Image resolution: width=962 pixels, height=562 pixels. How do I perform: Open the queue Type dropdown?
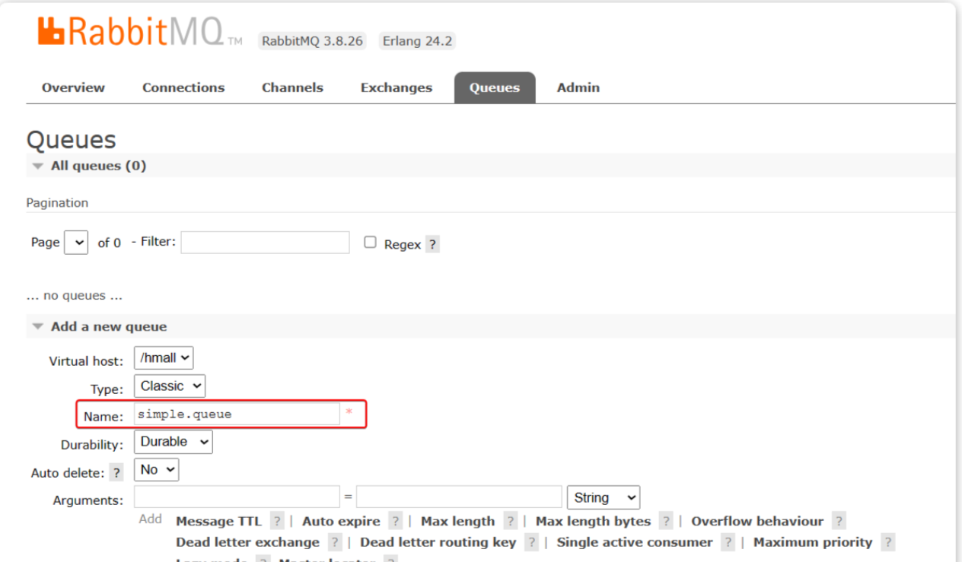pyautogui.click(x=170, y=386)
